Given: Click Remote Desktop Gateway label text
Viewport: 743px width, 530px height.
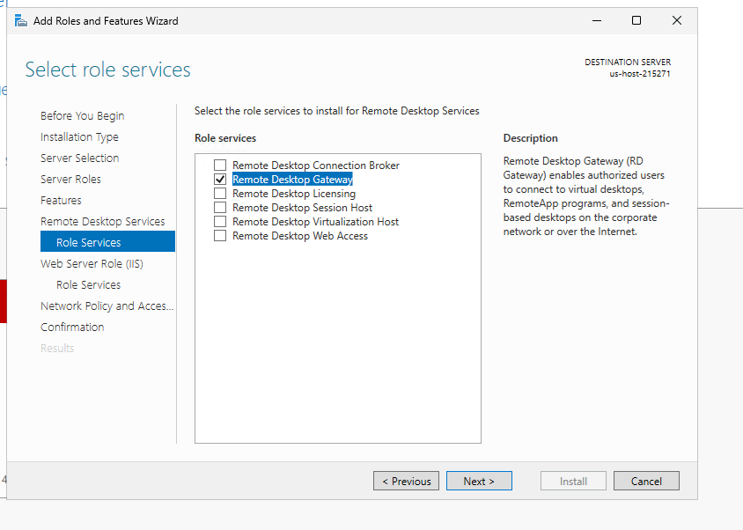Looking at the screenshot, I should 292,180.
